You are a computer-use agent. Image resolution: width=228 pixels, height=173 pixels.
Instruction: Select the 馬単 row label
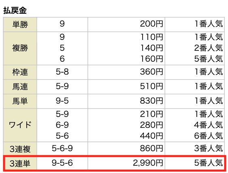20,101
